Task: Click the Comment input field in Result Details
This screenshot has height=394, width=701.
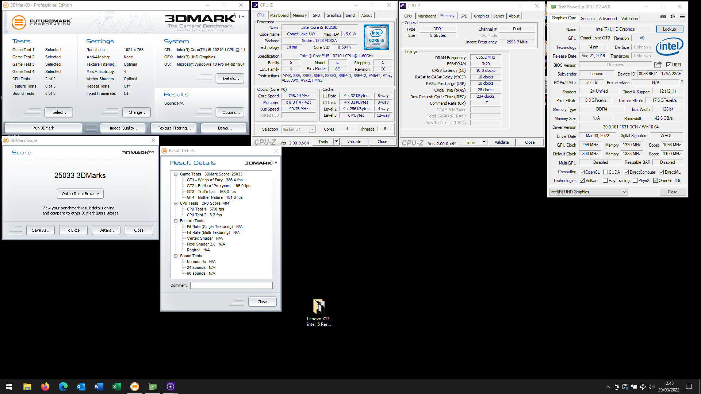Action: pos(231,285)
